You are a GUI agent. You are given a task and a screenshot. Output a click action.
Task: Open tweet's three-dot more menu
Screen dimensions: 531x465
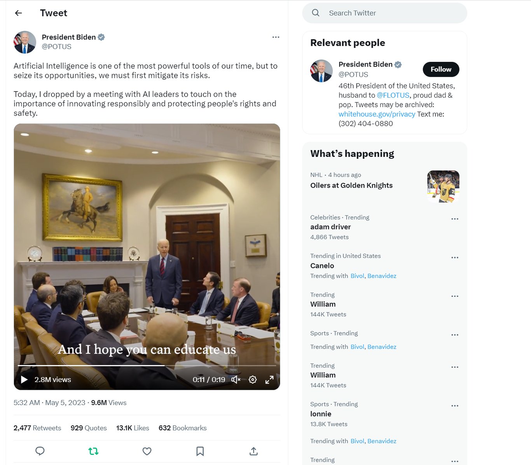[x=276, y=37]
